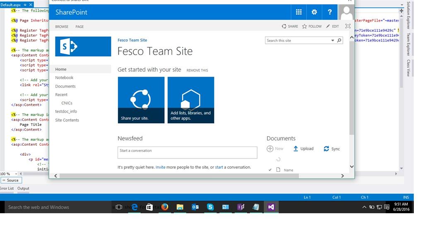Image resolution: width=424 pixels, height=238 pixels.
Task: Open the Solution Explorer side tab
Action: 408,16
